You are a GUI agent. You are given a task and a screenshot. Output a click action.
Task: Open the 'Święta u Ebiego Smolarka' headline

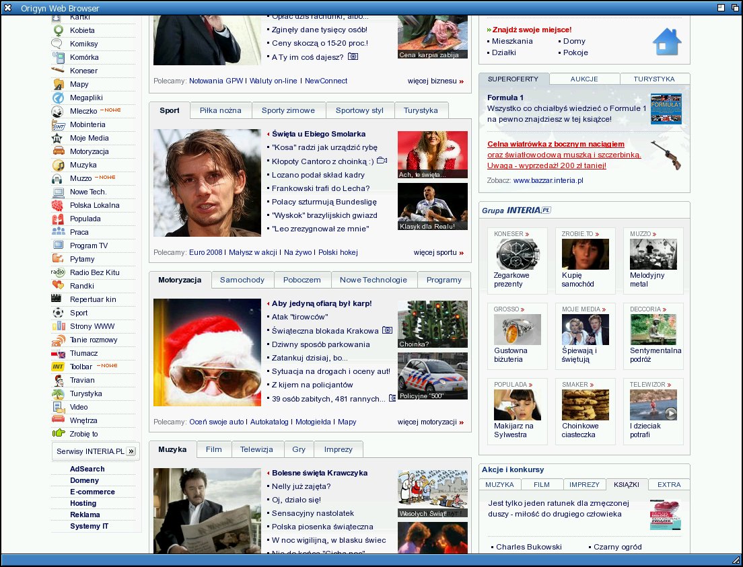click(318, 134)
